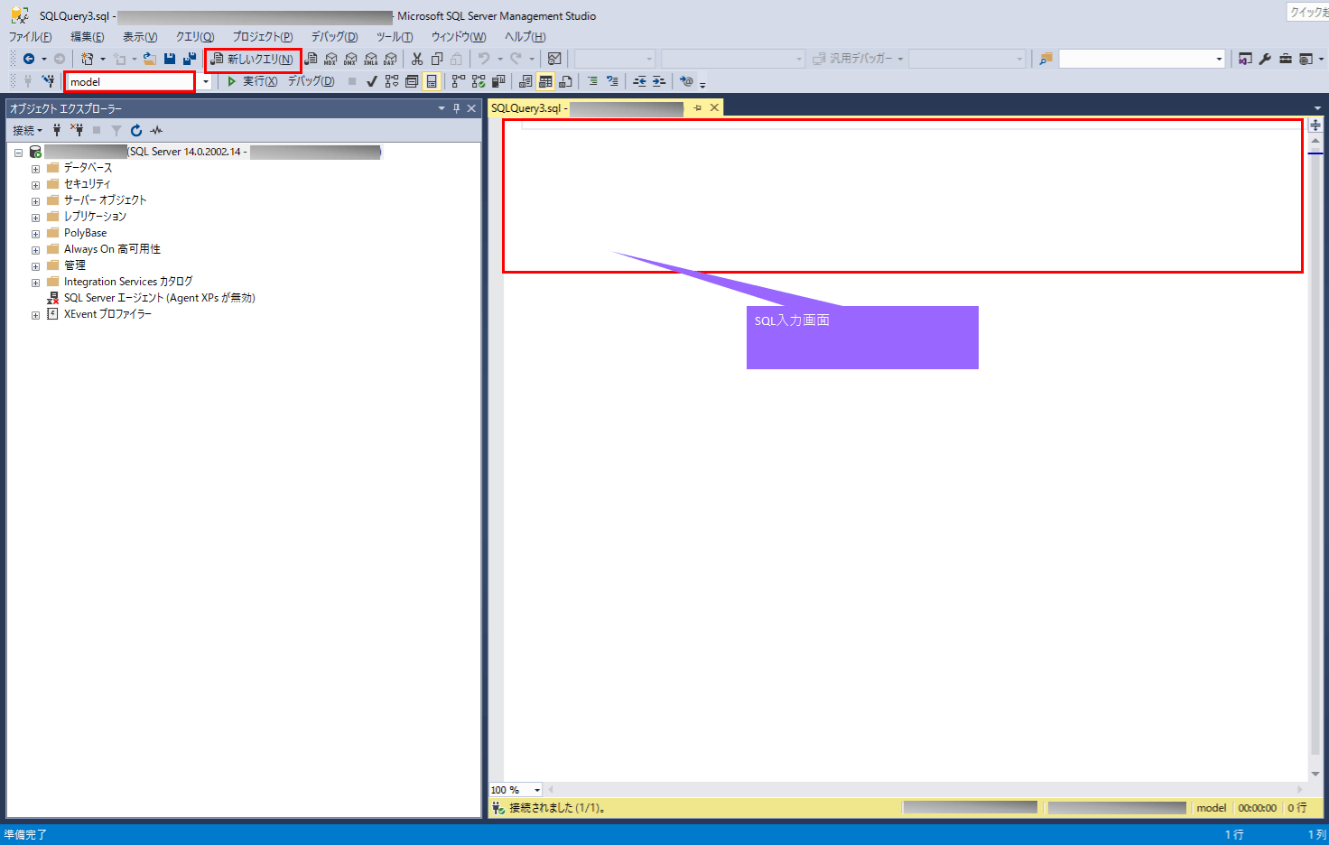Click the new project icon
This screenshot has height=845, width=1329.
pyautogui.click(x=88, y=59)
